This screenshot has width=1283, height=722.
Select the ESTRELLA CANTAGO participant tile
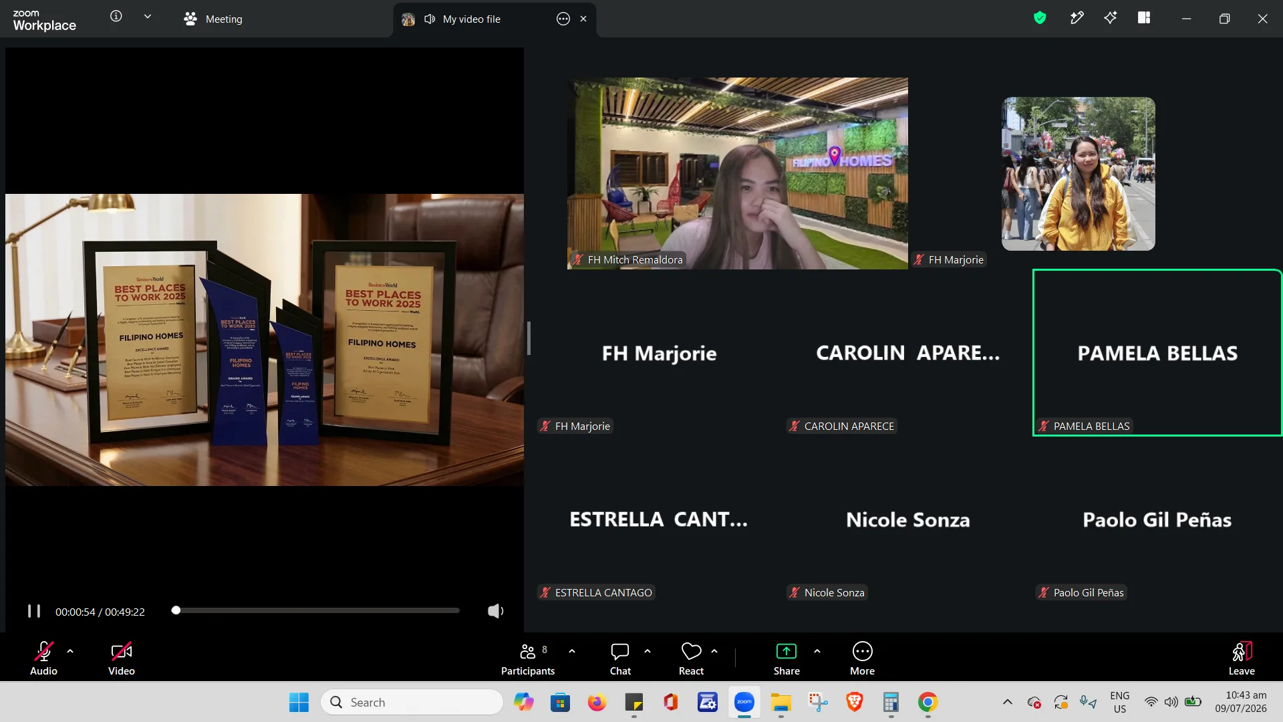[x=659, y=519]
